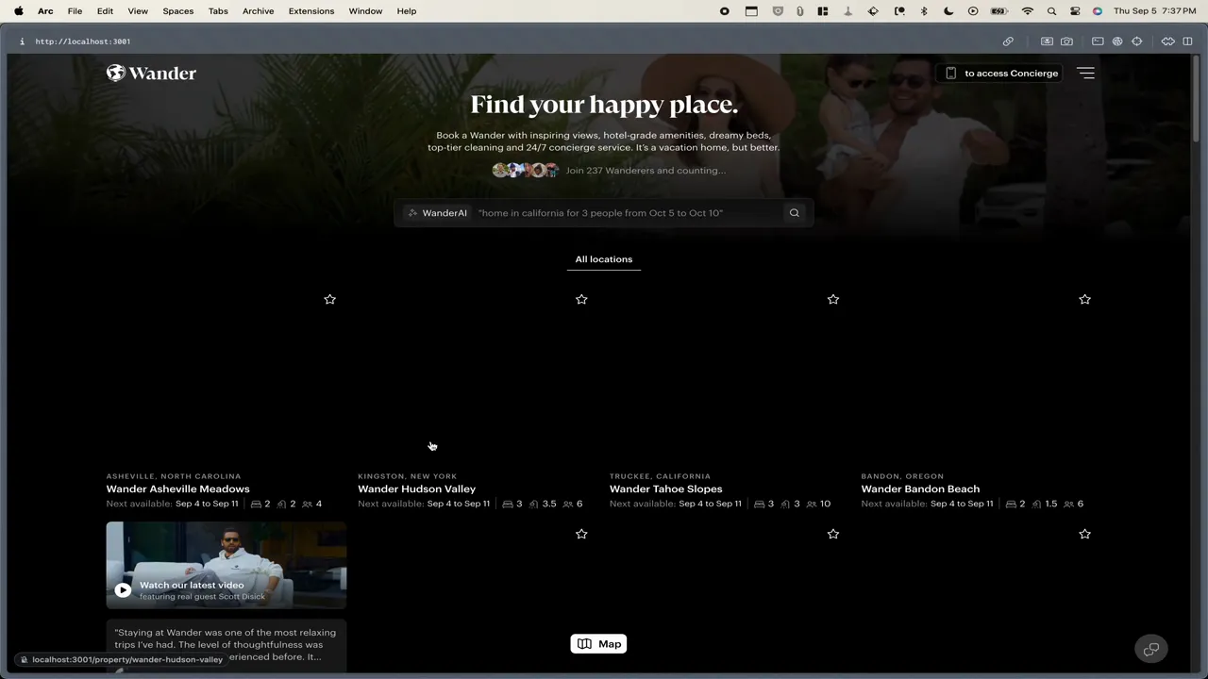Click the Wander logo
Image resolution: width=1208 pixels, height=679 pixels.
point(151,74)
